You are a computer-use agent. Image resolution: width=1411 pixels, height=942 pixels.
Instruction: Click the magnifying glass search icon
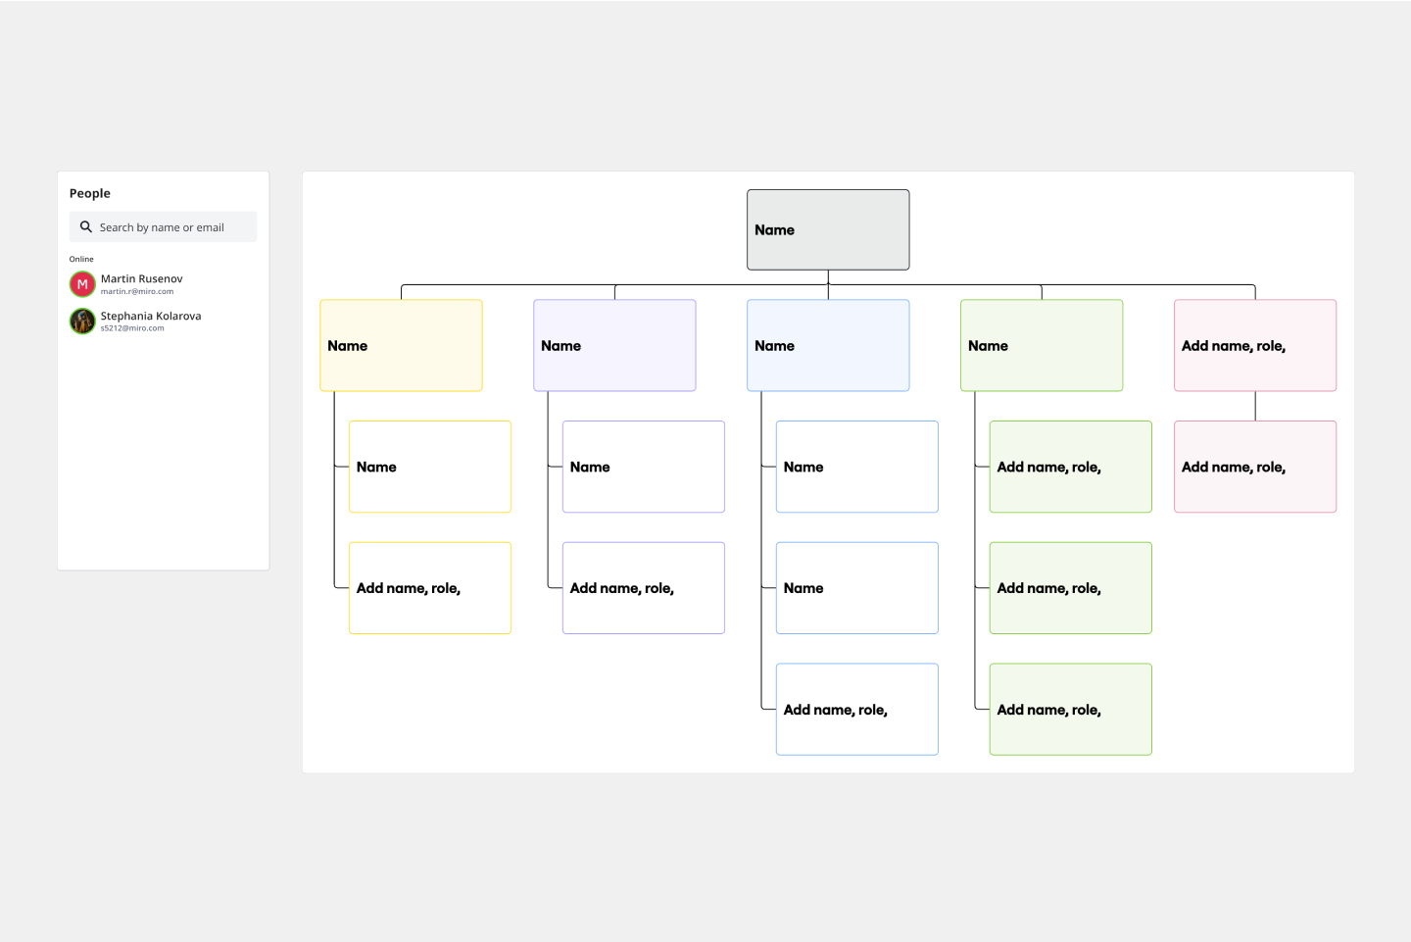[x=86, y=226]
